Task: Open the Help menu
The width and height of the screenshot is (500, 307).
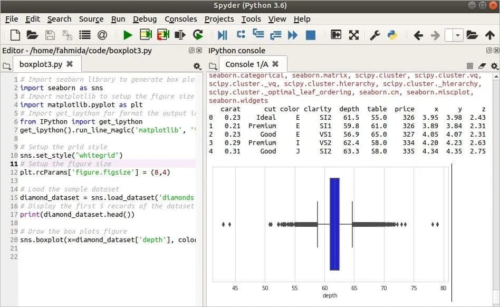Action: (x=302, y=19)
